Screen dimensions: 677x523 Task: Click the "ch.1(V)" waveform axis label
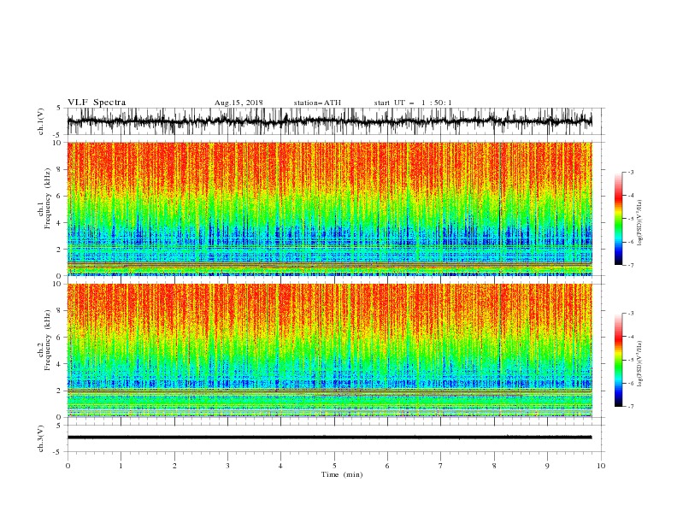pos(41,121)
